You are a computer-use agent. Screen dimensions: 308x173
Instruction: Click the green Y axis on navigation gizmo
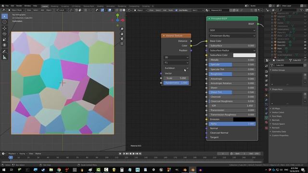tap(117, 15)
